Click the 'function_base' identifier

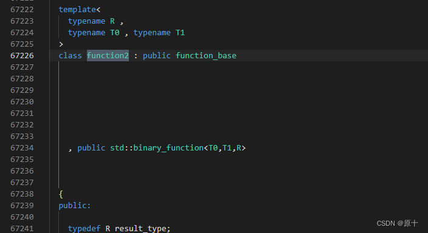click(206, 56)
